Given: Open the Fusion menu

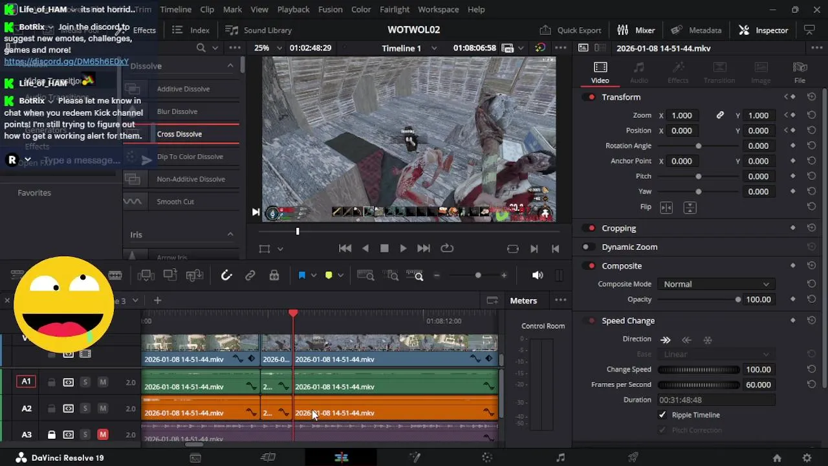Looking at the screenshot, I should click(x=331, y=10).
